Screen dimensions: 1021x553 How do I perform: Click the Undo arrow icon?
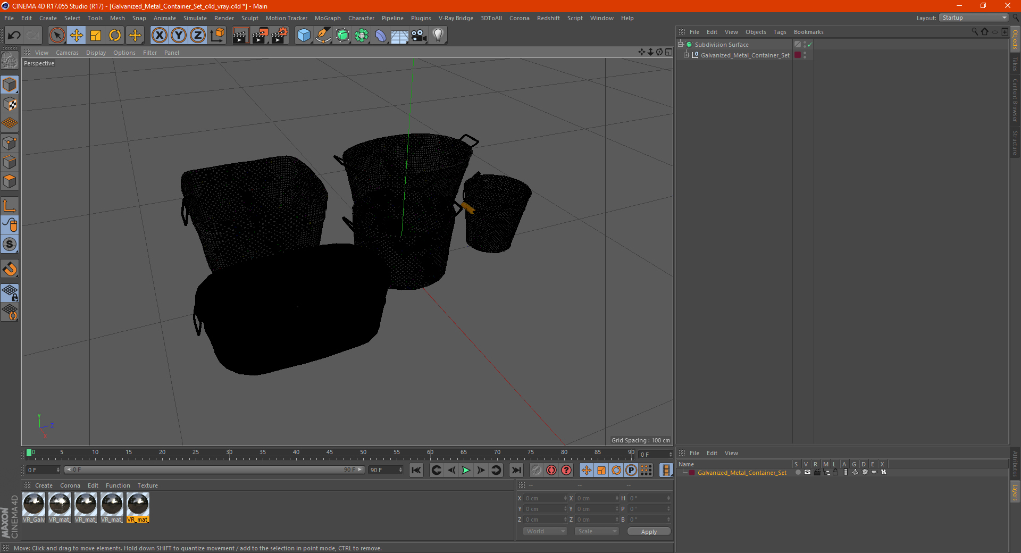point(14,36)
